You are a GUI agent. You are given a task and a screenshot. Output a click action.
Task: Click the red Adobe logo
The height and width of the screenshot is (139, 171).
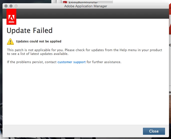click(11, 17)
